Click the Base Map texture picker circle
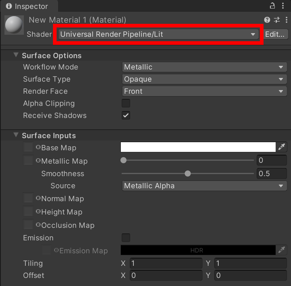 coord(38,147)
